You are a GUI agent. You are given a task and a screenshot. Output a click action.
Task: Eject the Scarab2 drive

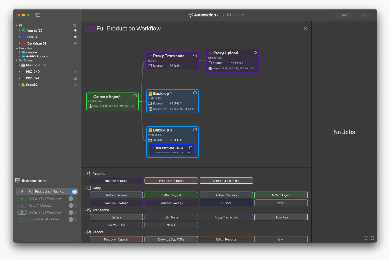point(75,85)
